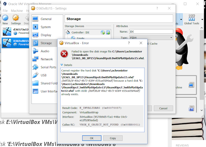Open the controller Type PIIX4 dropdown
The height and width of the screenshot is (147, 206).
(151, 38)
